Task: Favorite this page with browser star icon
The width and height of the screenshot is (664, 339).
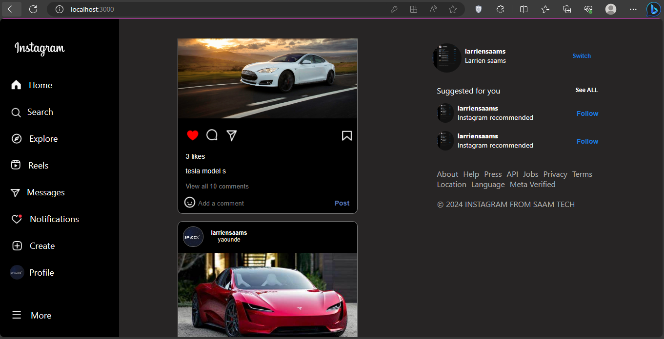Action: tap(453, 9)
